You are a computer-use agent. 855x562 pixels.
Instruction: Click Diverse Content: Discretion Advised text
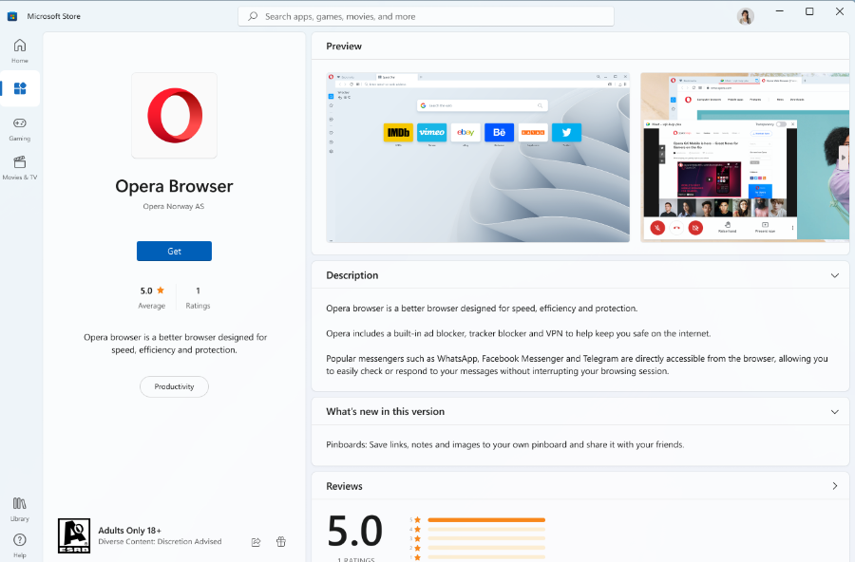pyautogui.click(x=160, y=542)
